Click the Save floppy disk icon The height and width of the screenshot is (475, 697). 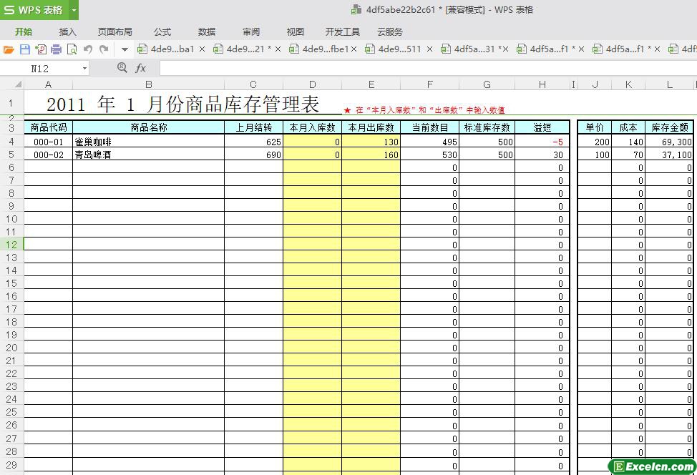(x=25, y=49)
